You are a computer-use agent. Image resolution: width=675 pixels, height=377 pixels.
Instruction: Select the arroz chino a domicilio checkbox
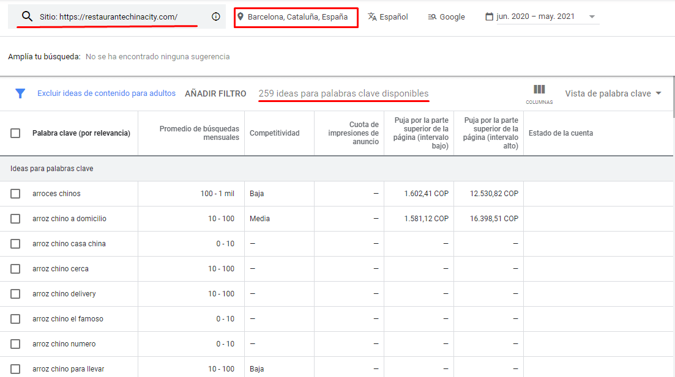[x=16, y=218]
